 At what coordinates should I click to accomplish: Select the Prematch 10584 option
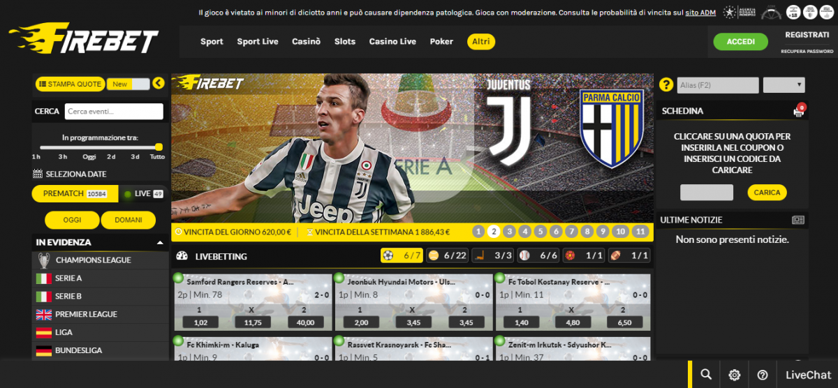[75, 193]
